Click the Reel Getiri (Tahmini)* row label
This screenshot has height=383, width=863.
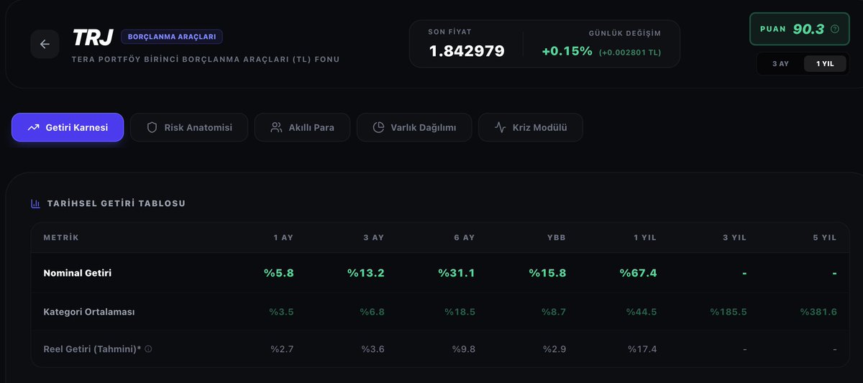(92, 349)
